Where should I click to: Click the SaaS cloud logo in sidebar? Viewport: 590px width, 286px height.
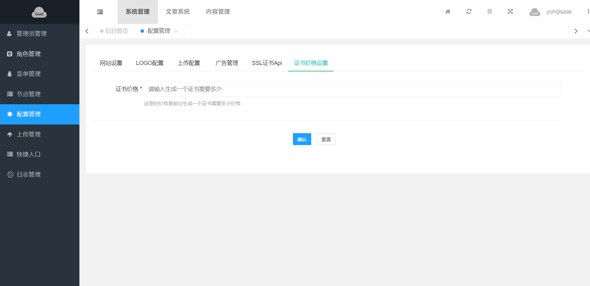click(x=39, y=12)
